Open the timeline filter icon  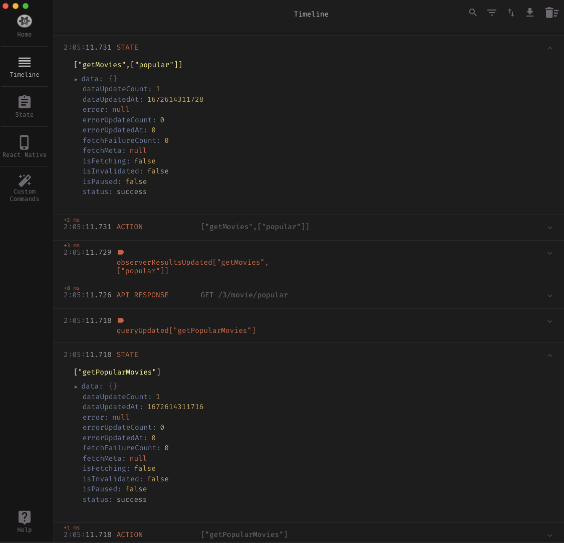492,13
